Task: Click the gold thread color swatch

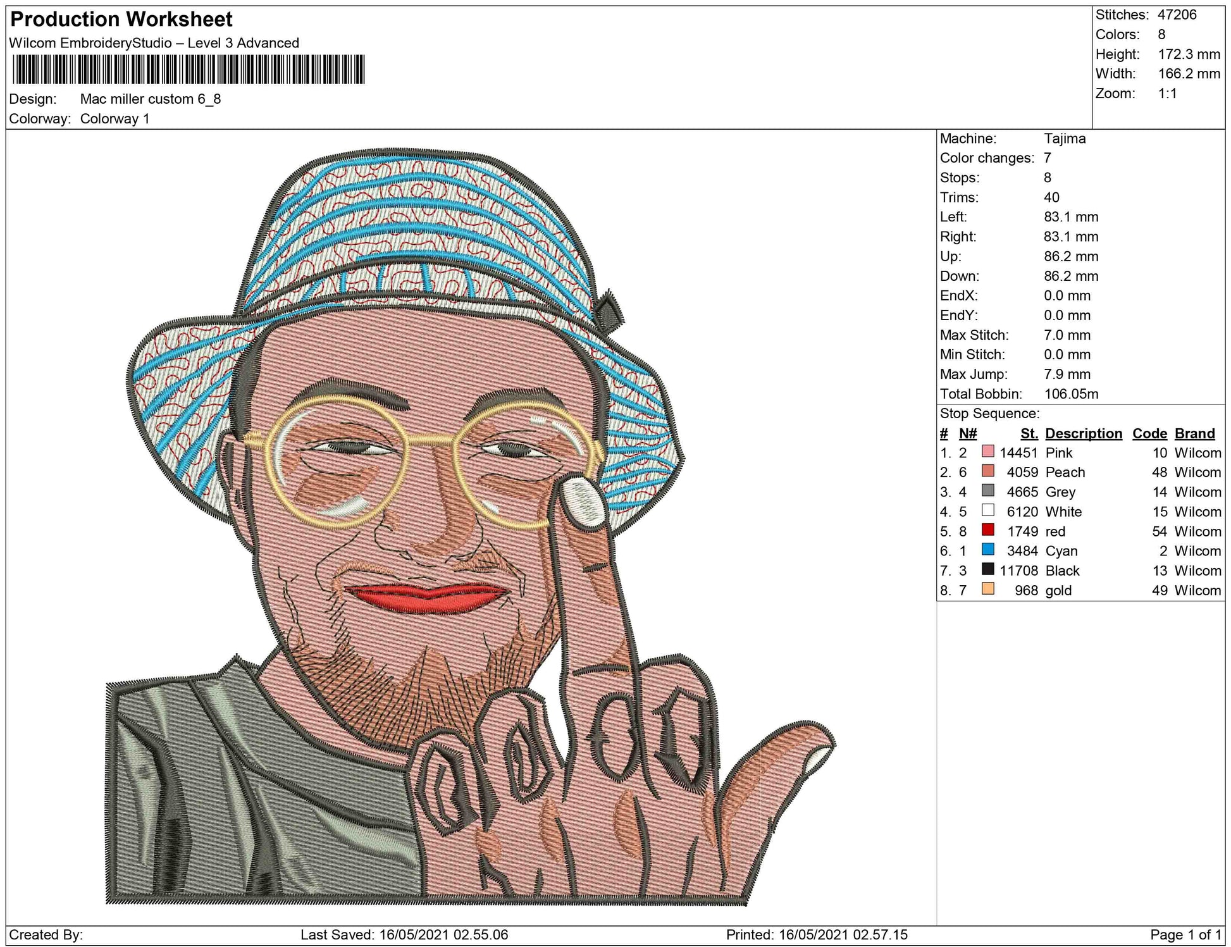Action: (987, 589)
